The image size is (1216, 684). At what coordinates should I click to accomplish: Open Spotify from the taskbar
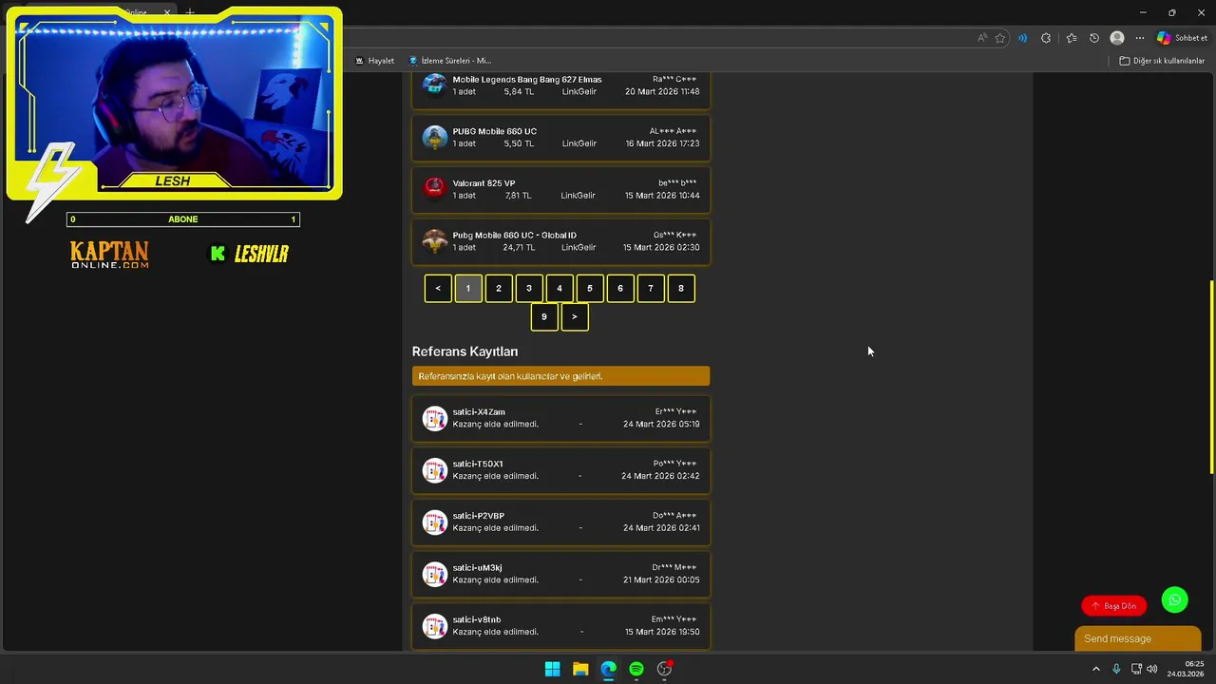(636, 669)
